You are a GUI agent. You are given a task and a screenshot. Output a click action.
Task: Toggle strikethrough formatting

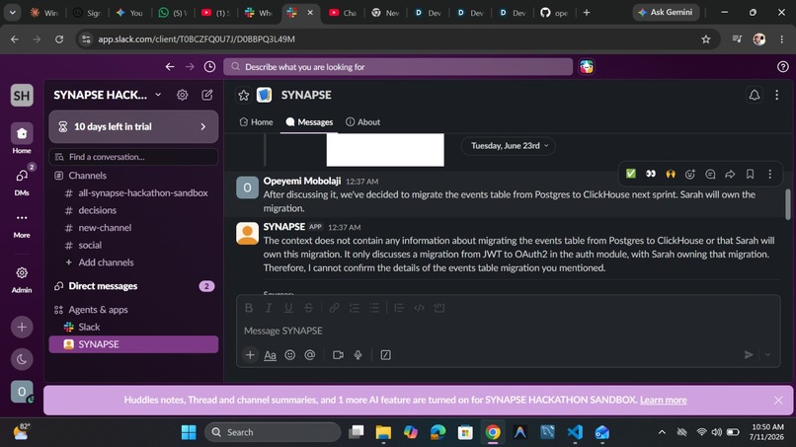308,308
